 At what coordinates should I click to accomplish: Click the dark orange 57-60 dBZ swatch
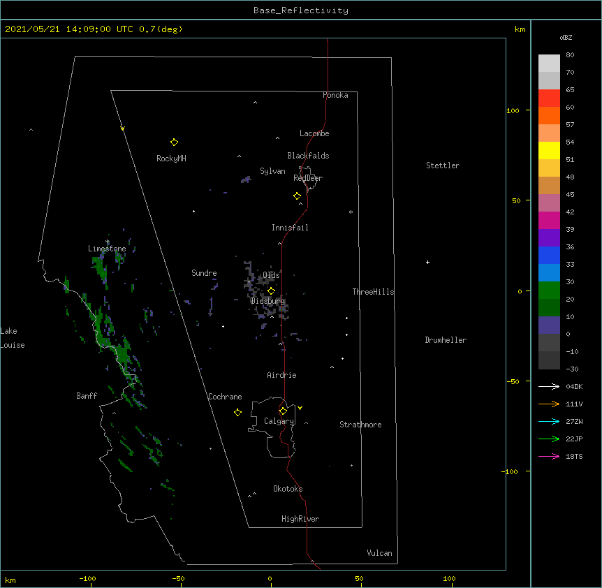click(549, 115)
